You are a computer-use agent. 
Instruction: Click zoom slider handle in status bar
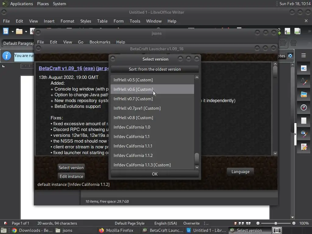(275, 223)
